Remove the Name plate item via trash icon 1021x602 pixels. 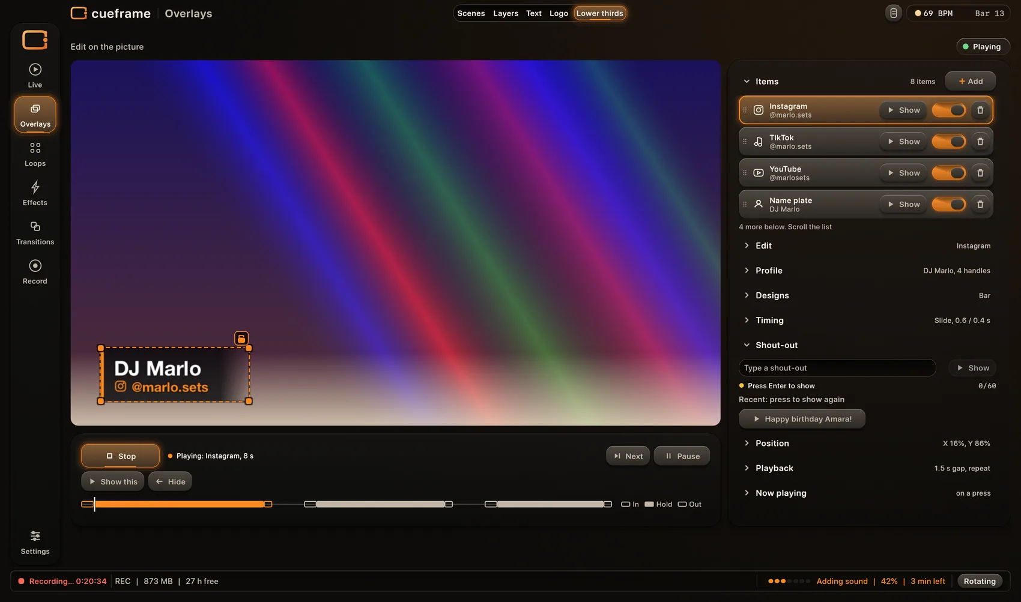pyautogui.click(x=980, y=204)
